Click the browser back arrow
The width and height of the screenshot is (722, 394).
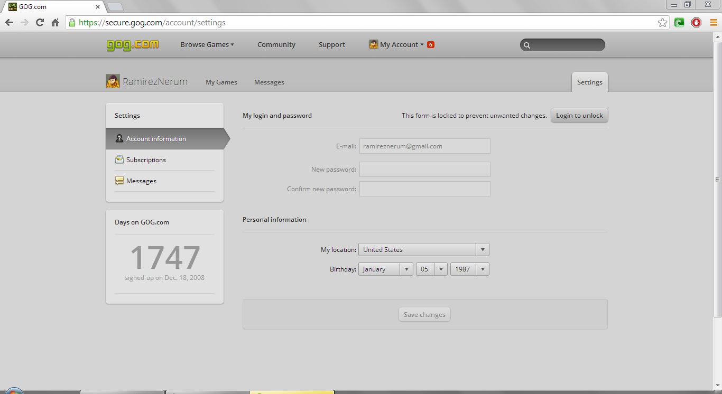(9, 23)
